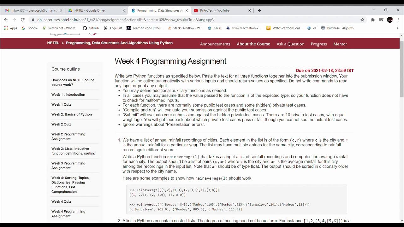404x227 pixels.
Task: Click the address bar URL
Action: pyautogui.click(x=125, y=20)
